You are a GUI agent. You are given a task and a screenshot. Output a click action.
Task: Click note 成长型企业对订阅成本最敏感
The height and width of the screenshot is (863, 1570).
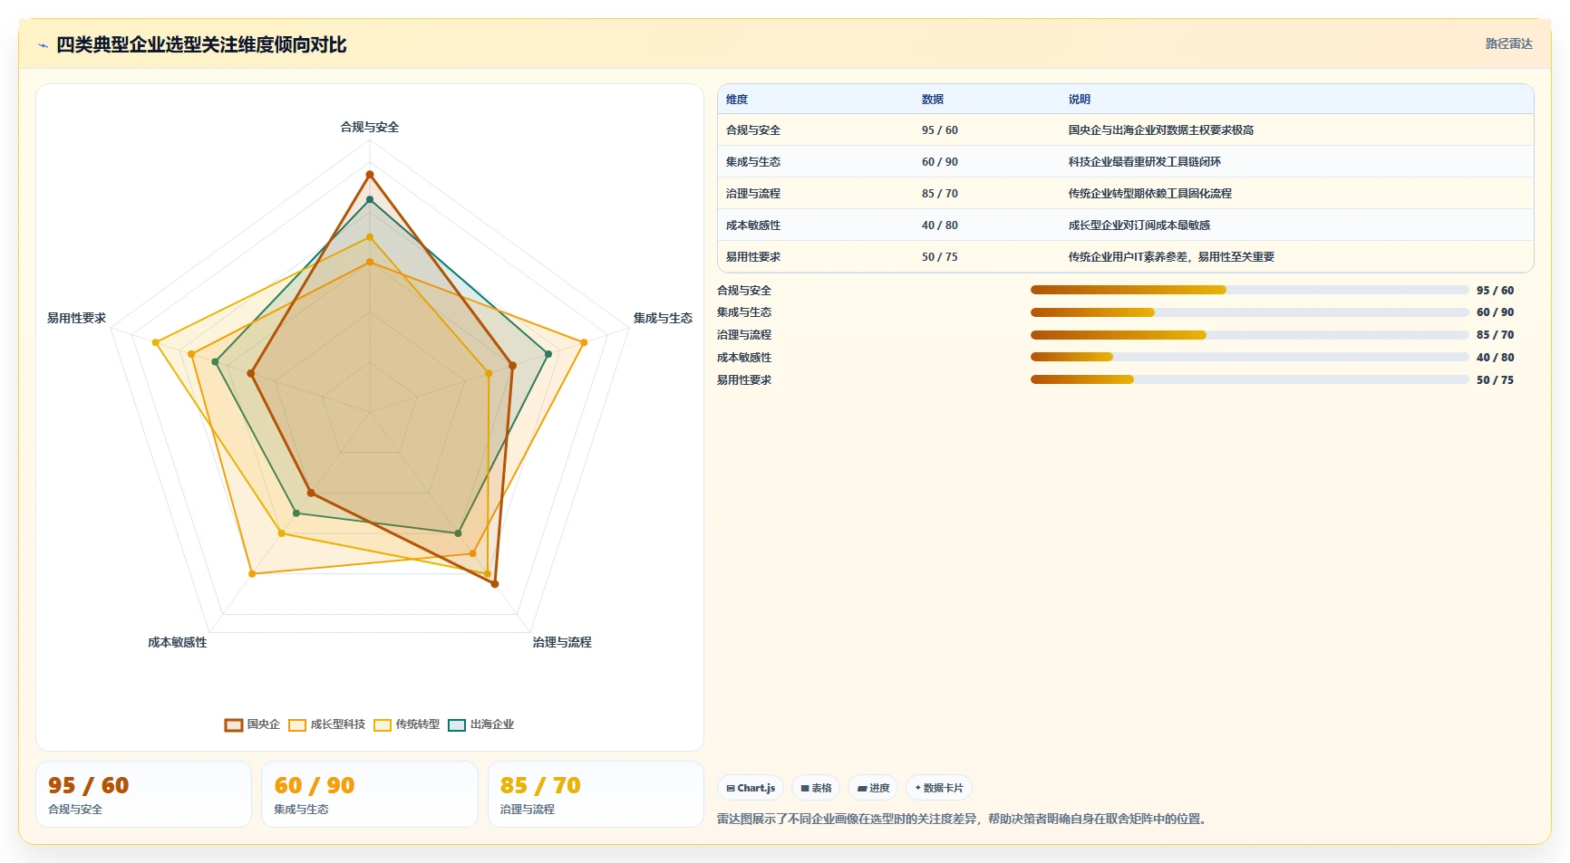1139,225
